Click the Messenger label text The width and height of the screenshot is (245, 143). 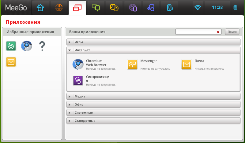click(x=149, y=61)
